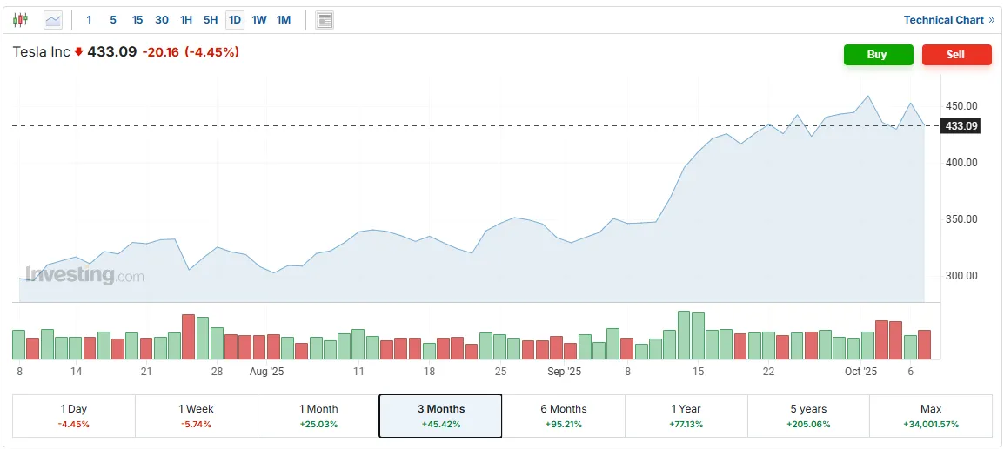Select the 1D interval button
This screenshot has height=450, width=1004.
(235, 19)
